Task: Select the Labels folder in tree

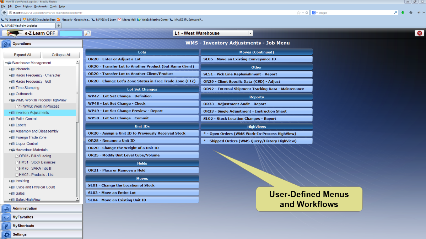Action: coord(21,125)
